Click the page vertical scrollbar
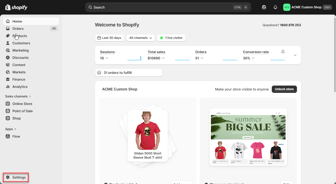The image size is (336, 184). (335, 55)
